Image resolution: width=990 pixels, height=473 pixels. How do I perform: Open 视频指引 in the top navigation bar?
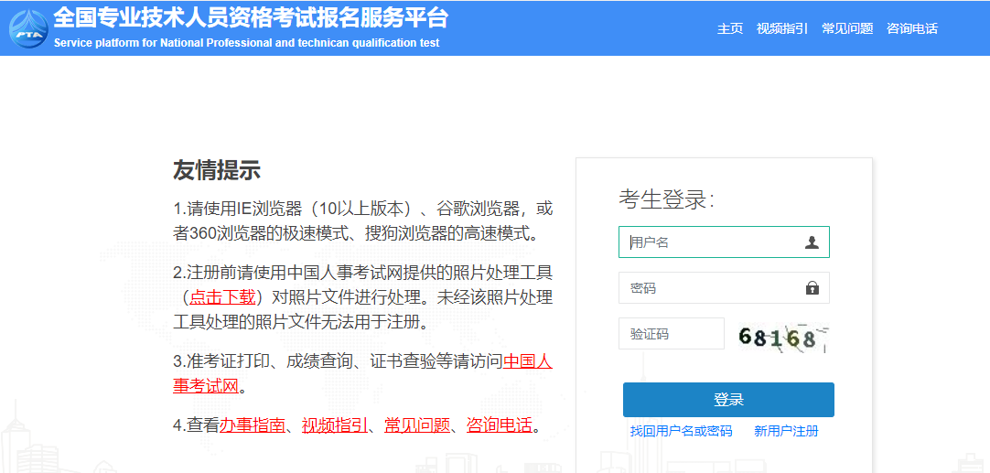tap(782, 28)
